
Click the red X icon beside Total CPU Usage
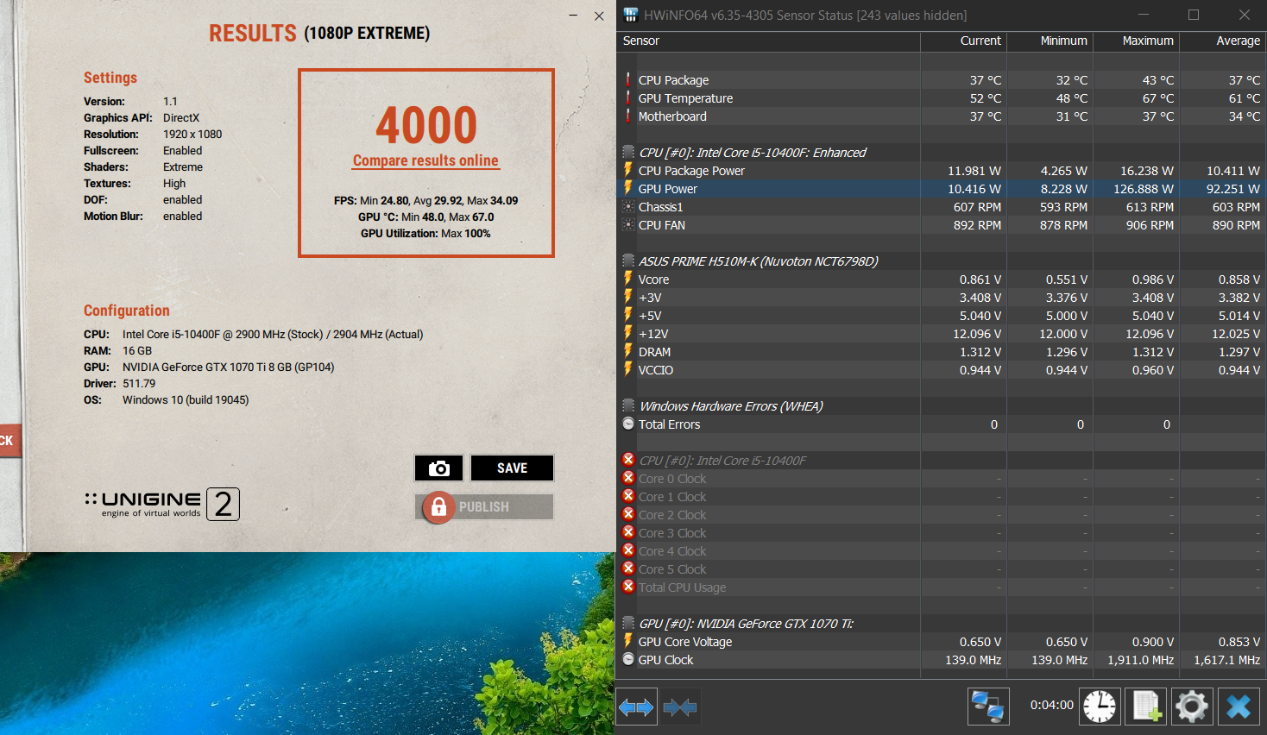pos(628,587)
